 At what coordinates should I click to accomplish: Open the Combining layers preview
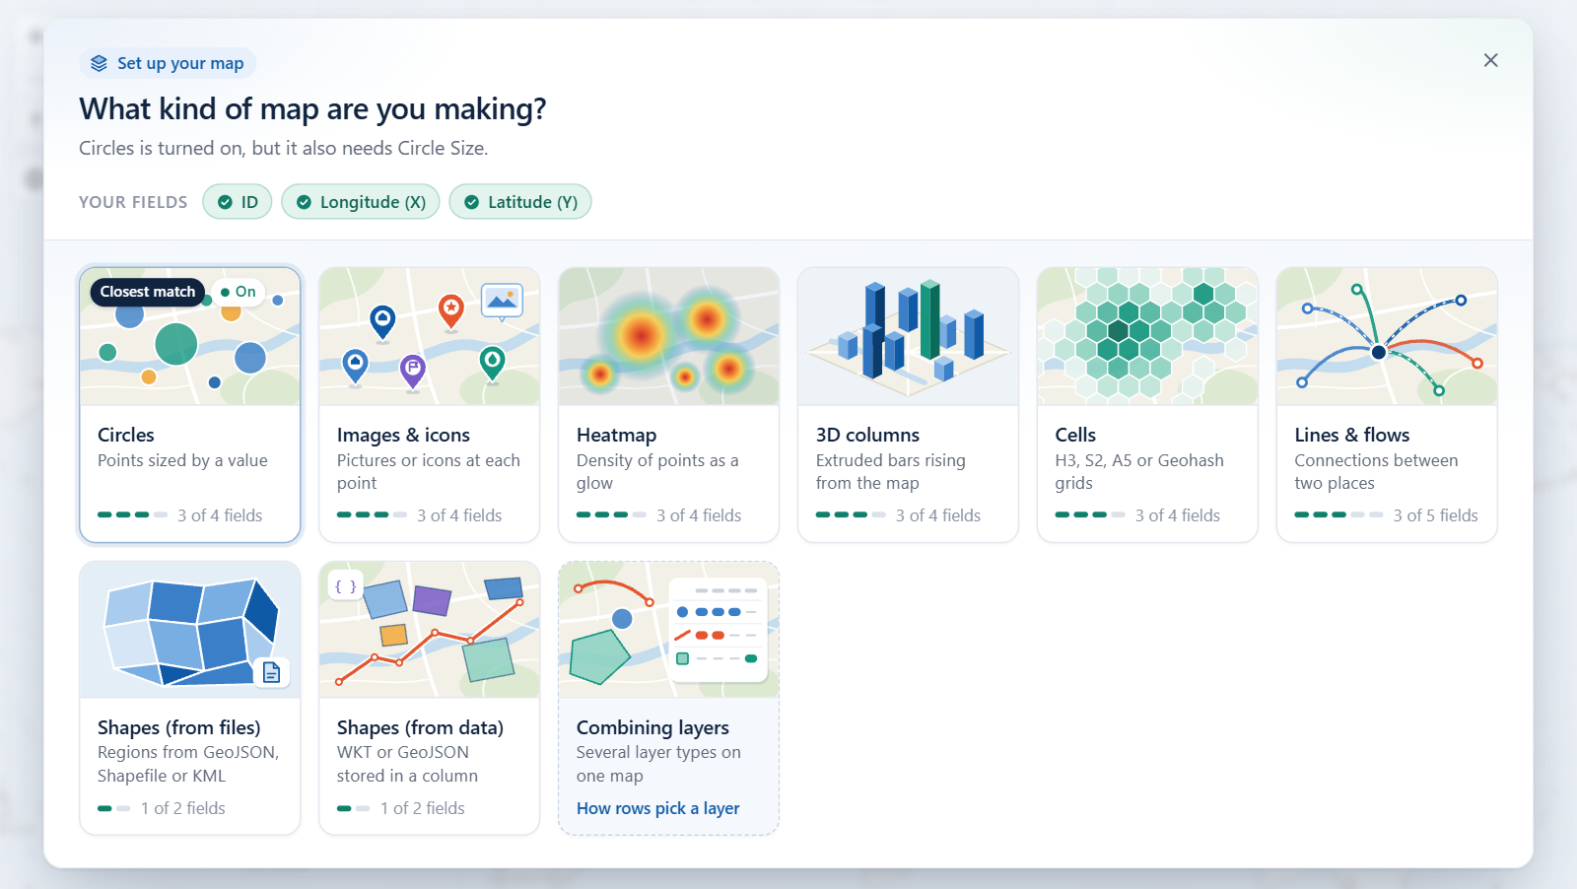coord(669,631)
